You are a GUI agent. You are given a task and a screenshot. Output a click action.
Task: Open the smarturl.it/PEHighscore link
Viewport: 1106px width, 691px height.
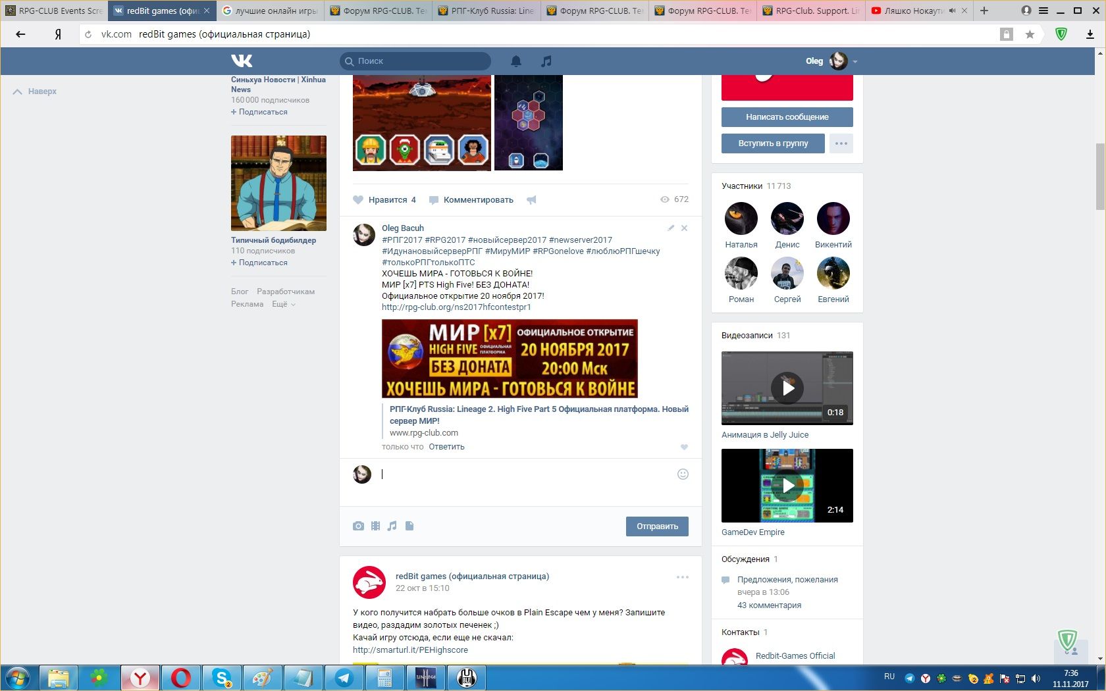[x=410, y=650]
